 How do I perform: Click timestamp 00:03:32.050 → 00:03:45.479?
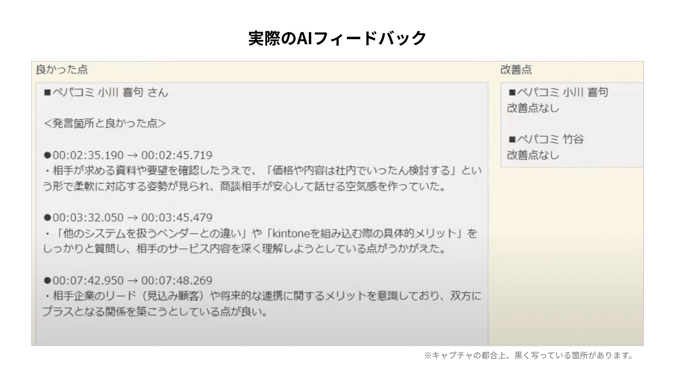pyautogui.click(x=128, y=217)
